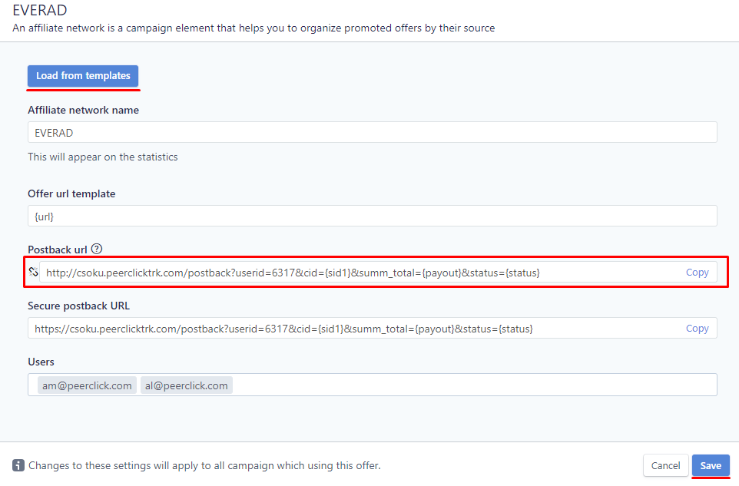This screenshot has height=486, width=739.
Task: Click the link icon beside Postback url
Action: coord(33,272)
